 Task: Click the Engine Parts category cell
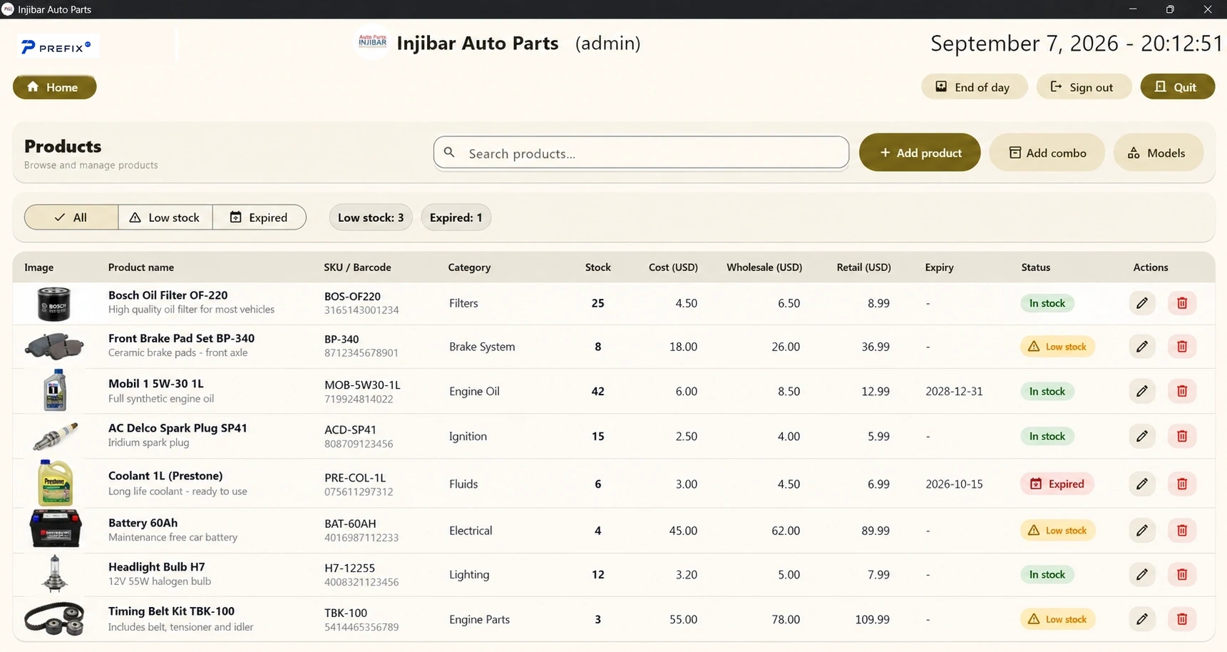[479, 620]
